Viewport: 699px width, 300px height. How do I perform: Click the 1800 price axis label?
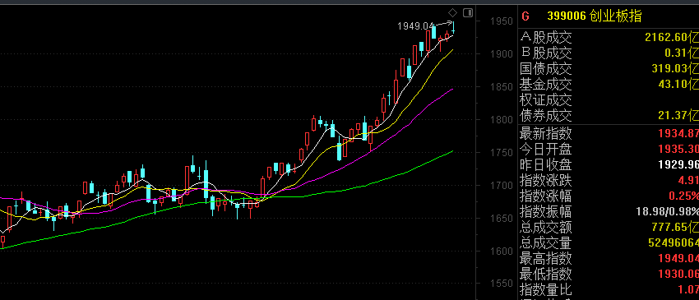point(499,119)
